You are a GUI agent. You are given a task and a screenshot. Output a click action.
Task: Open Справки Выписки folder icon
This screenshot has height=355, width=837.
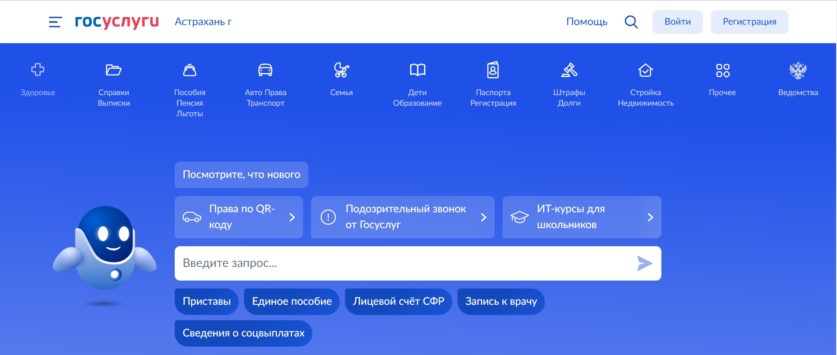click(x=114, y=70)
